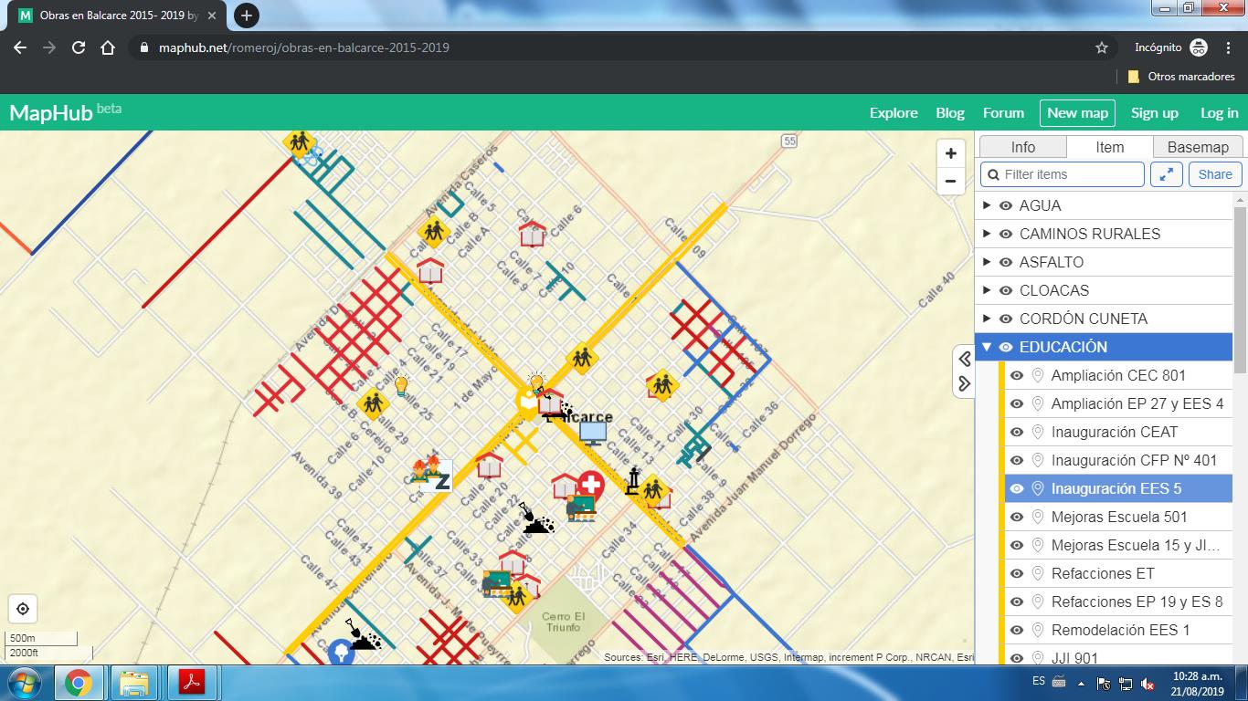
Task: Reload the page in Chrome
Action: pos(79,47)
